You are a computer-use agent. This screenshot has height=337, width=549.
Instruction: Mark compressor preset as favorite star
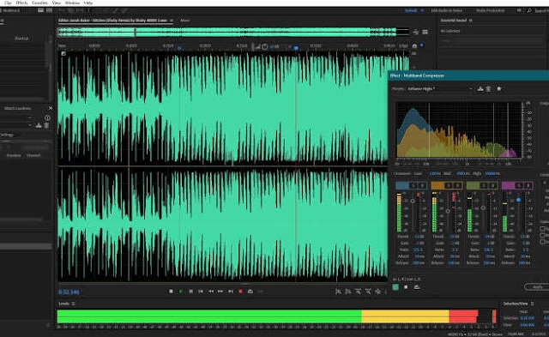pos(499,89)
